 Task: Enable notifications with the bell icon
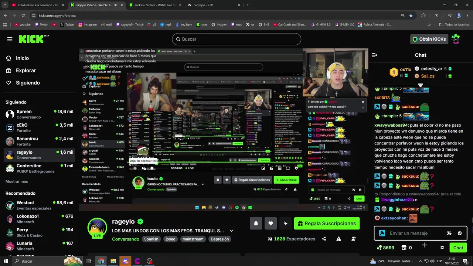point(256,223)
